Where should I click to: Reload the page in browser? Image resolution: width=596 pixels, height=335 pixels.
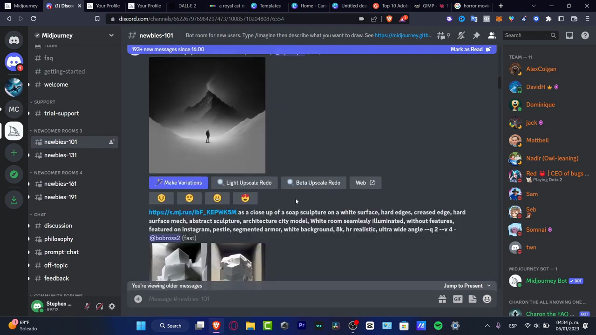pyautogui.click(x=33, y=19)
